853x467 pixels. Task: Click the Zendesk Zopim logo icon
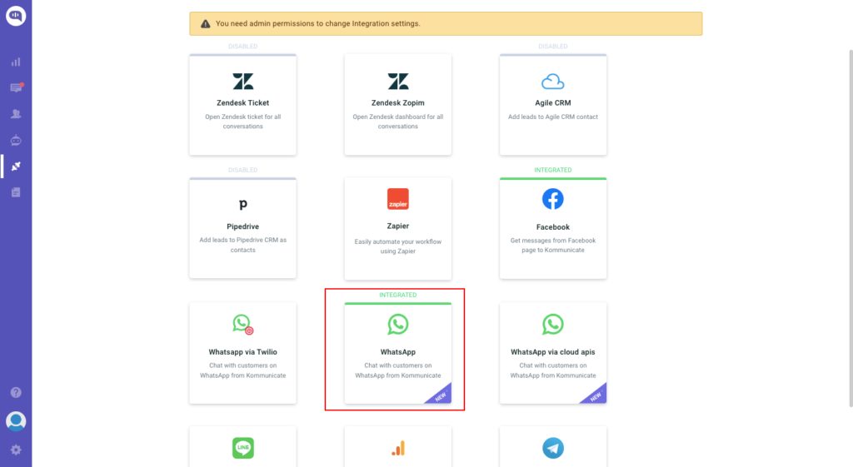pyautogui.click(x=397, y=82)
